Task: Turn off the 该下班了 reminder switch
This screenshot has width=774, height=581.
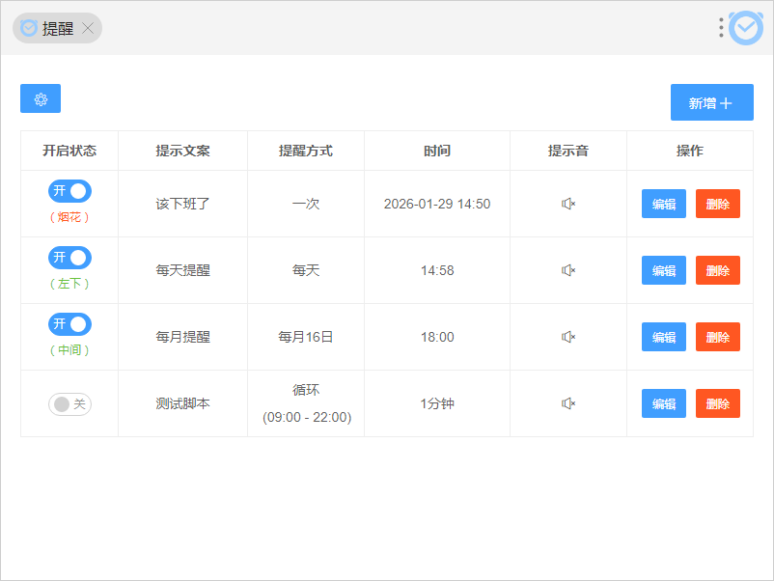Action: 69,191
